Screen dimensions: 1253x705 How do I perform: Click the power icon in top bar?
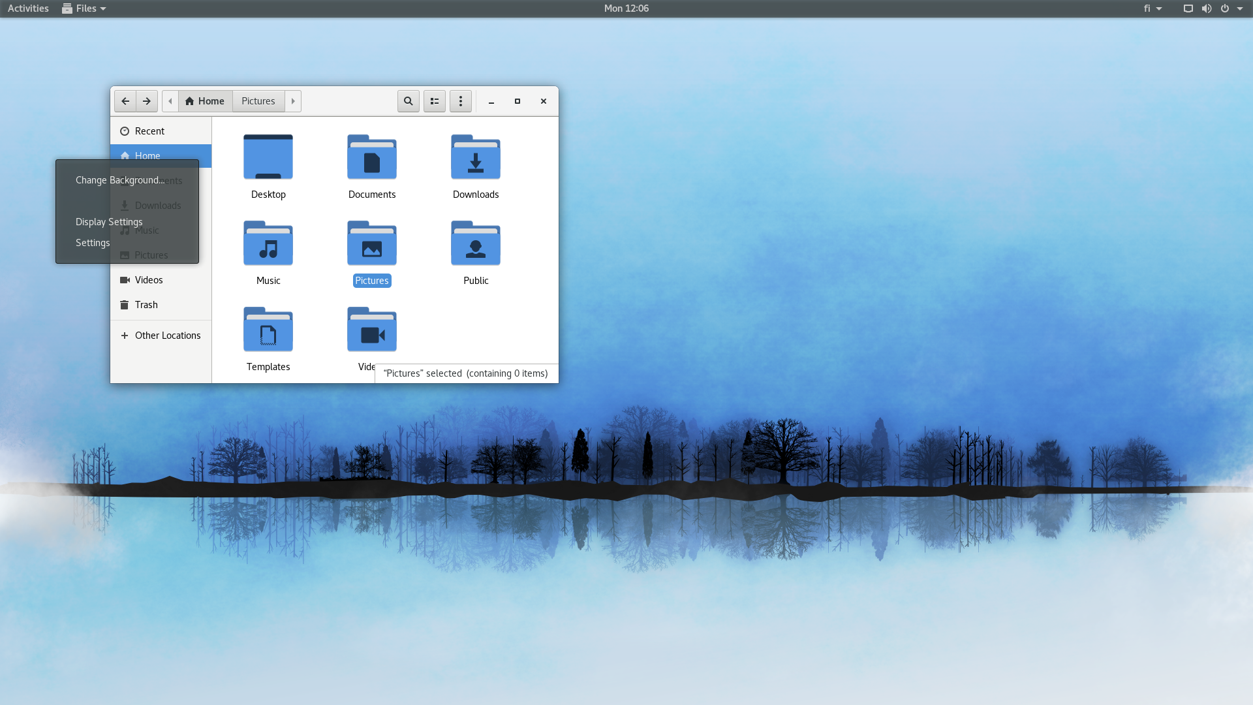(x=1225, y=8)
